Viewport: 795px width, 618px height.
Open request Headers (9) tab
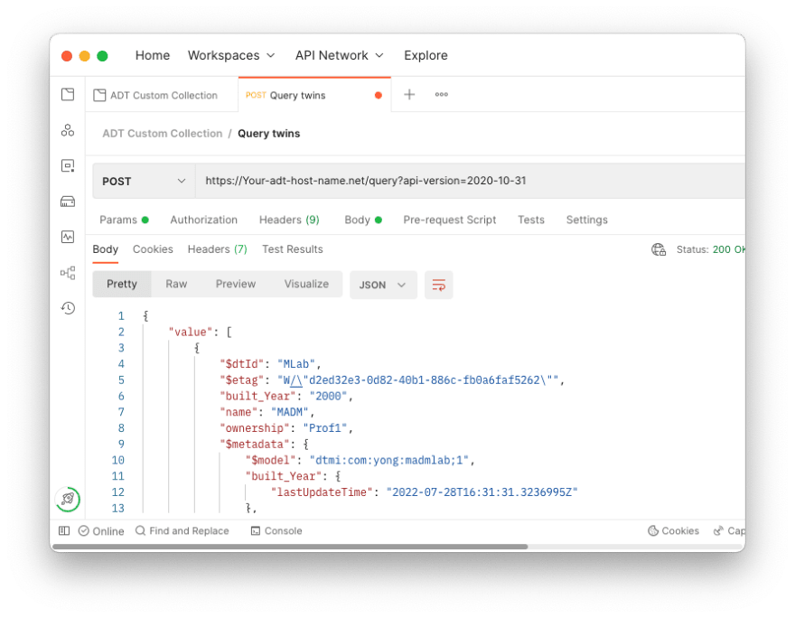289,220
